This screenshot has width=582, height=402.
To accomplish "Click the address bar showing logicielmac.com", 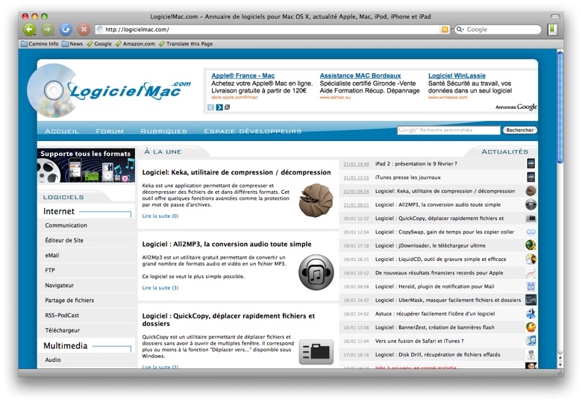I will pyautogui.click(x=267, y=29).
